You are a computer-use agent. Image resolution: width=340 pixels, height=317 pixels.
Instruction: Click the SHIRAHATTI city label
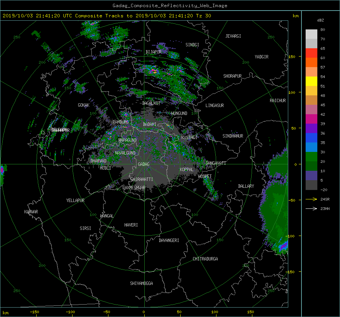pos(142,179)
